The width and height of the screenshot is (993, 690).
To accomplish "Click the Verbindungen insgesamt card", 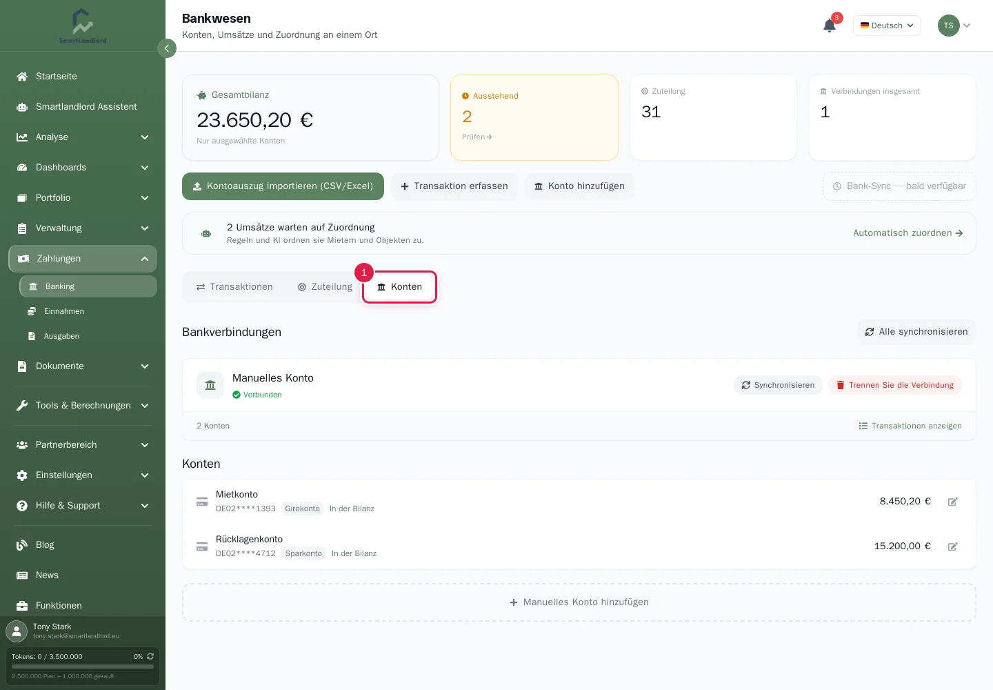I will click(892, 117).
